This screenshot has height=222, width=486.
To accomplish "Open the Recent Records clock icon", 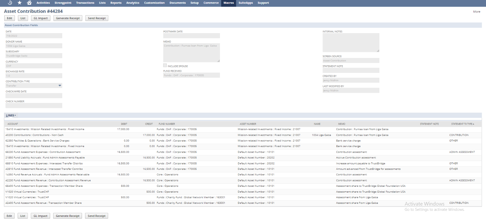I will click(x=10, y=3).
